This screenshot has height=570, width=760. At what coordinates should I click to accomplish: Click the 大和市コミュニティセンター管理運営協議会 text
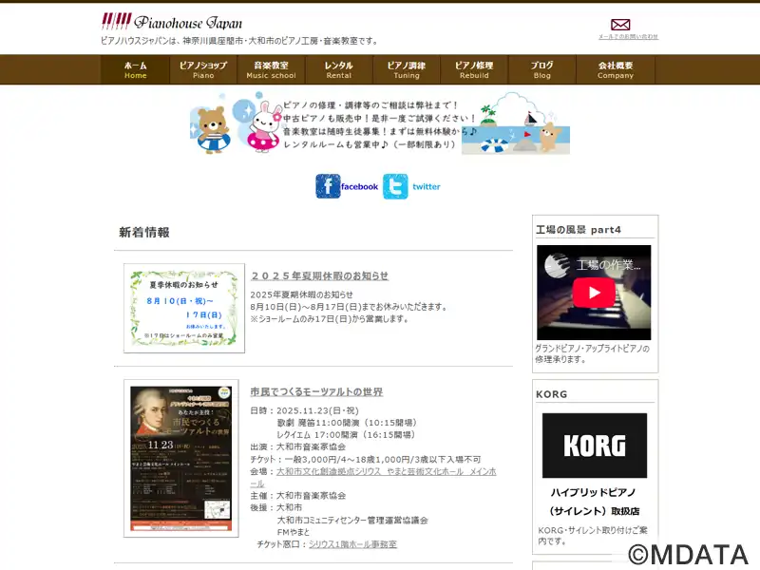point(352,520)
